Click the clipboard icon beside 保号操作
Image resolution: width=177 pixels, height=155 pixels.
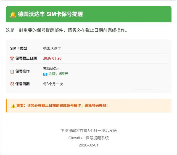point(12,71)
